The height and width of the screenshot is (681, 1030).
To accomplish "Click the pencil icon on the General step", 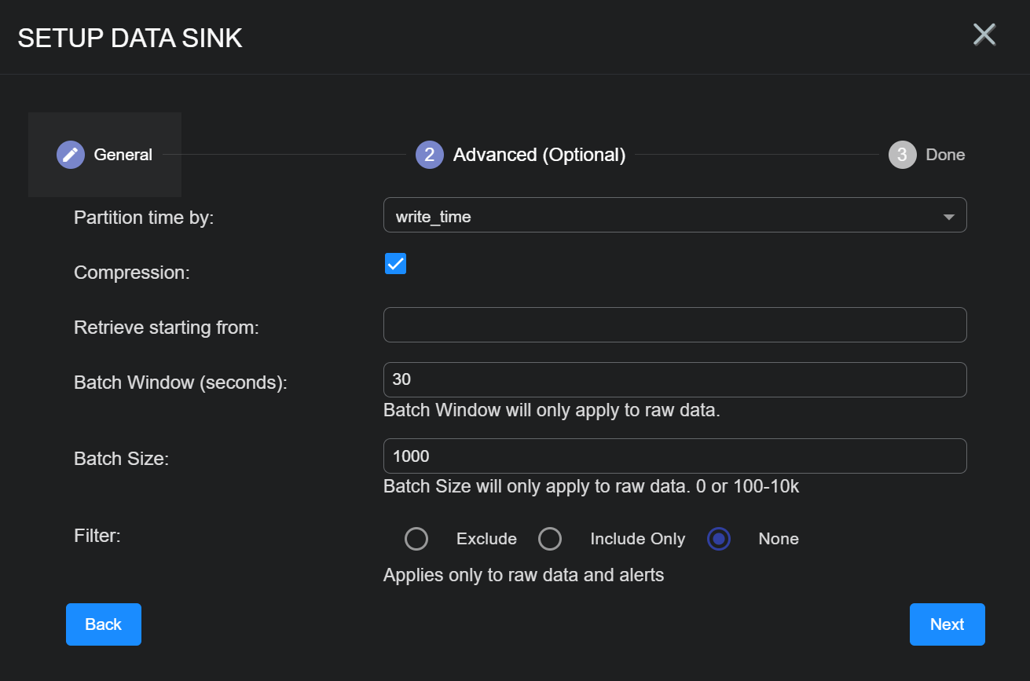I will tap(71, 155).
